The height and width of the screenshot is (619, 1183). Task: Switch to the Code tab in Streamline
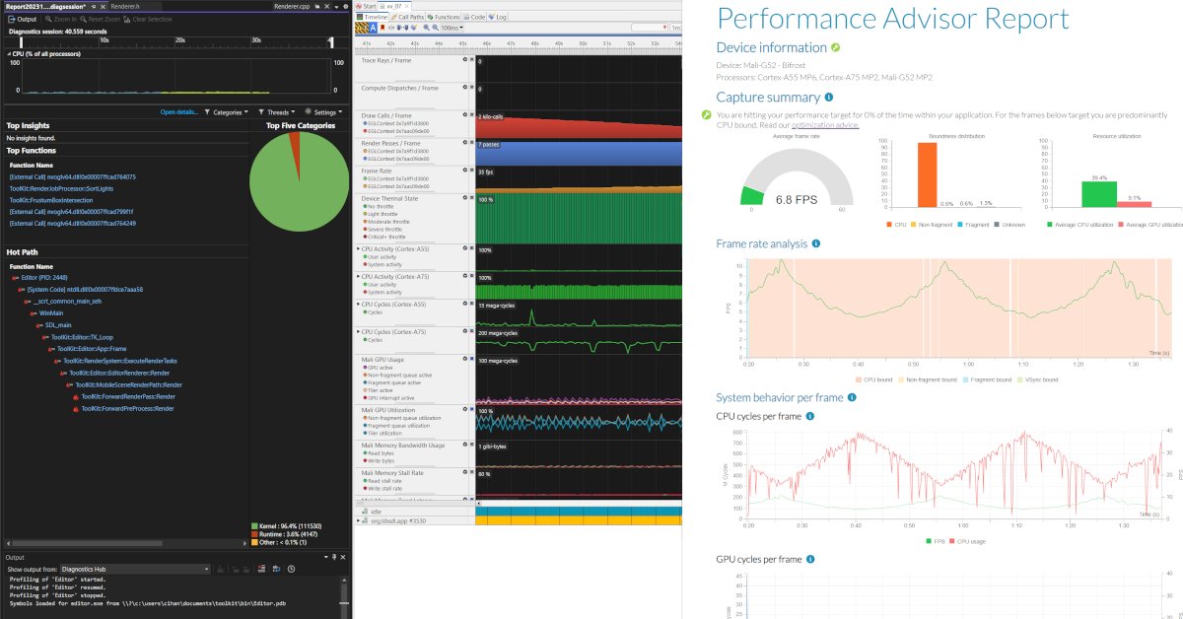click(474, 18)
